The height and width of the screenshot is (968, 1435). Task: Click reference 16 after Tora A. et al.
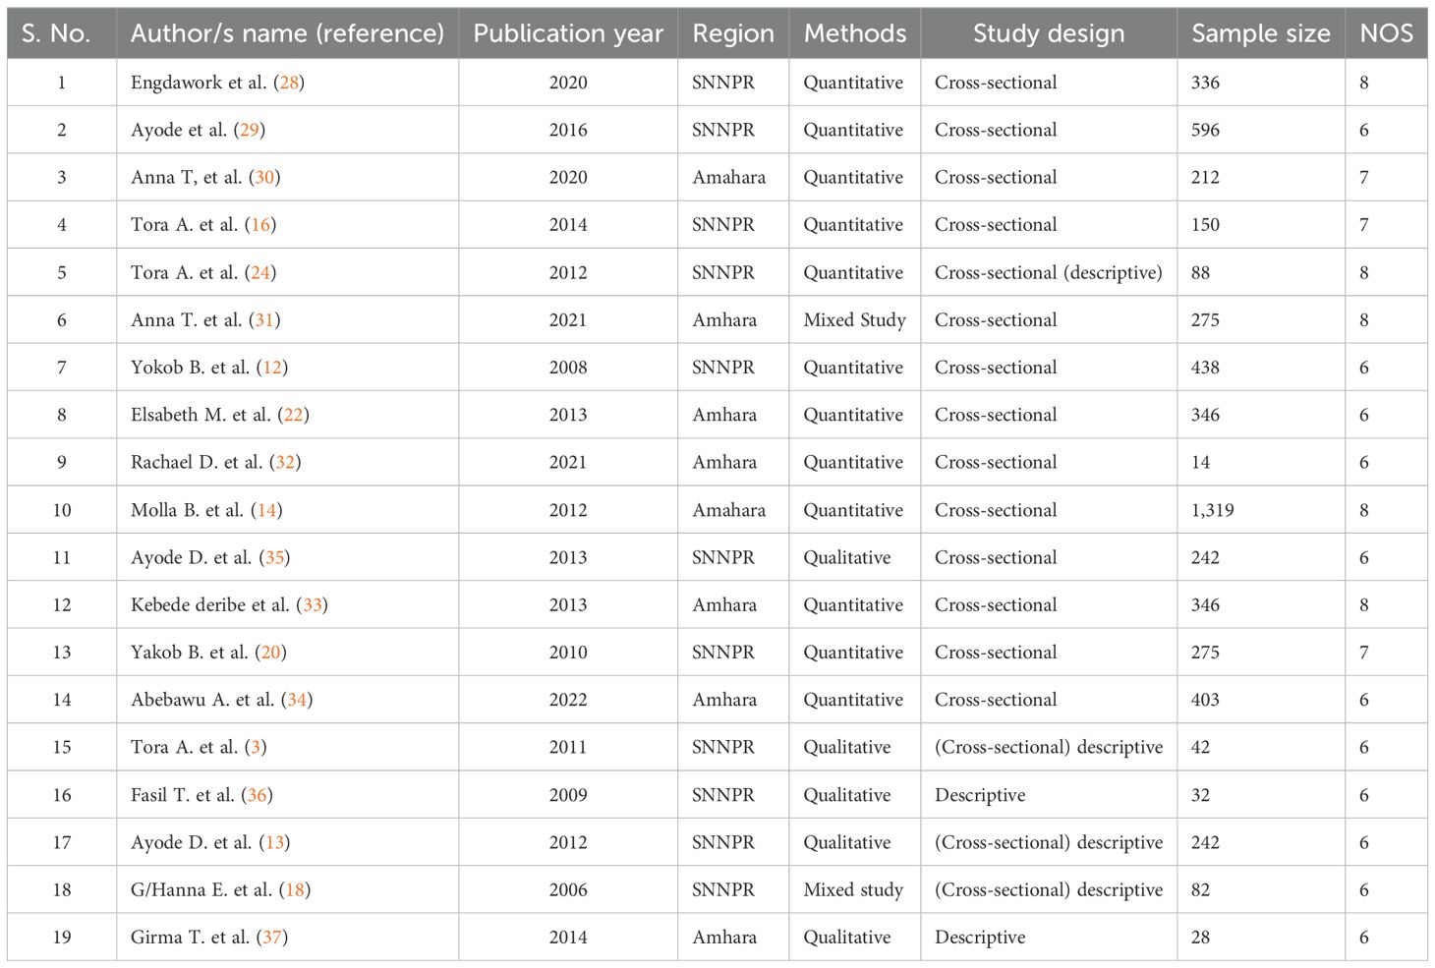click(260, 224)
